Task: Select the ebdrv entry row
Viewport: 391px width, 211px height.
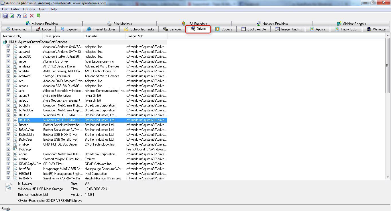Action: [84, 154]
